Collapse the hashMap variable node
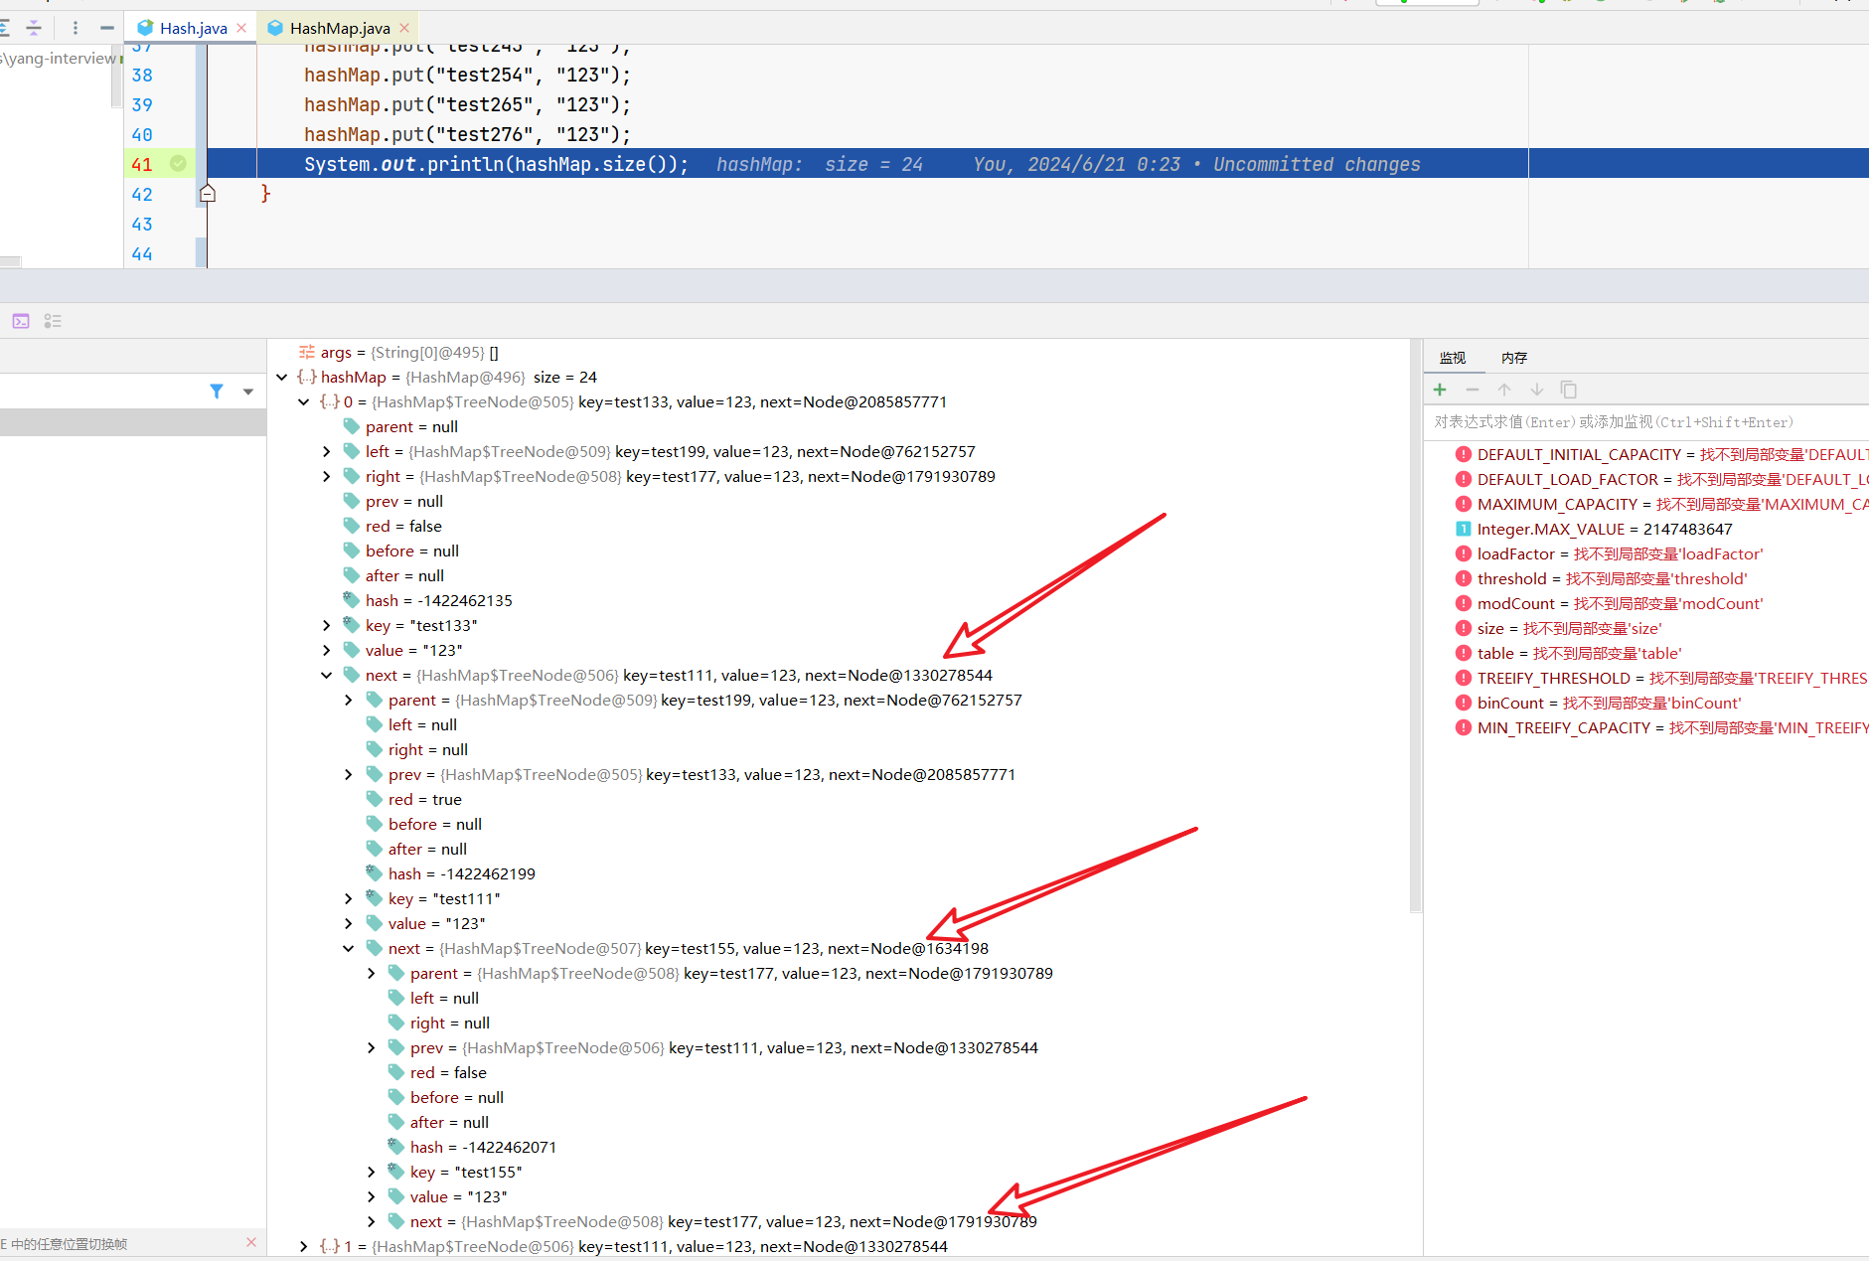The height and width of the screenshot is (1261, 1869). 282,378
